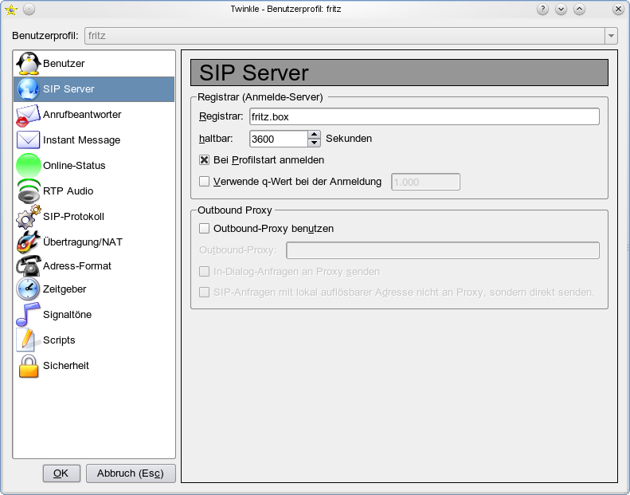This screenshot has height=495, width=630.
Task: Click the Übertragung/NAT icon
Action: click(x=28, y=242)
